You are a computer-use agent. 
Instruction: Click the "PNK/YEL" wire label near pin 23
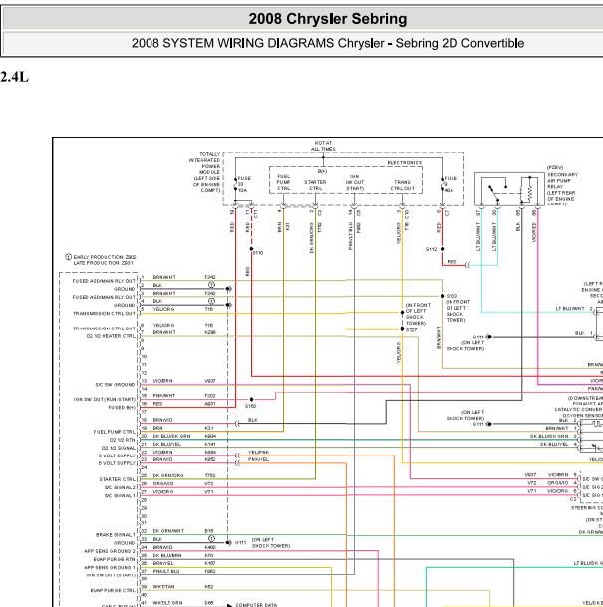[x=258, y=459]
